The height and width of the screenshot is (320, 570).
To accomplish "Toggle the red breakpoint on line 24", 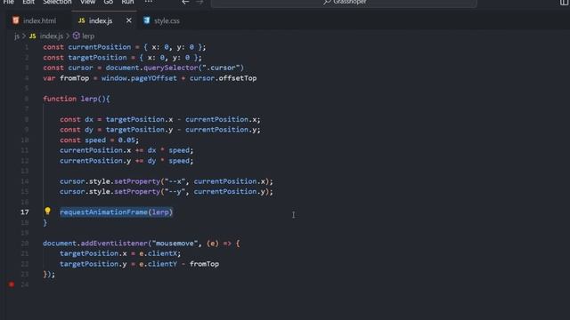I will (x=12, y=284).
